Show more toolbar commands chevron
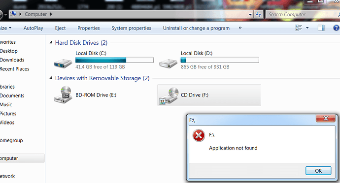 click(240, 28)
